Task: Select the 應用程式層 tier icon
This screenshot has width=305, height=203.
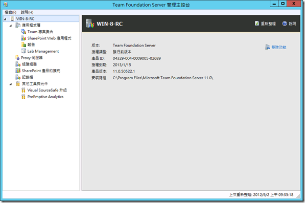Action: coord(18,25)
